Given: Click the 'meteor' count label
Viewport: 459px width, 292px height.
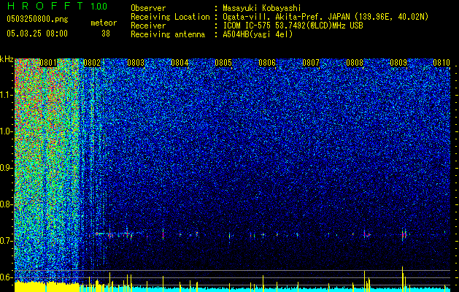Looking at the screenshot, I should point(104,23).
